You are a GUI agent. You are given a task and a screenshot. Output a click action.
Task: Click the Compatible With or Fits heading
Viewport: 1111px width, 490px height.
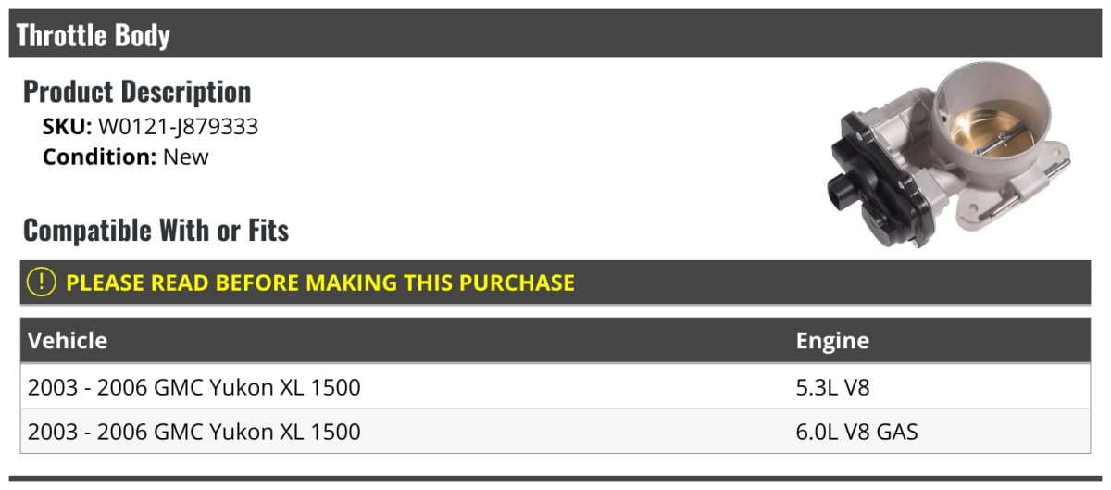[x=156, y=230]
